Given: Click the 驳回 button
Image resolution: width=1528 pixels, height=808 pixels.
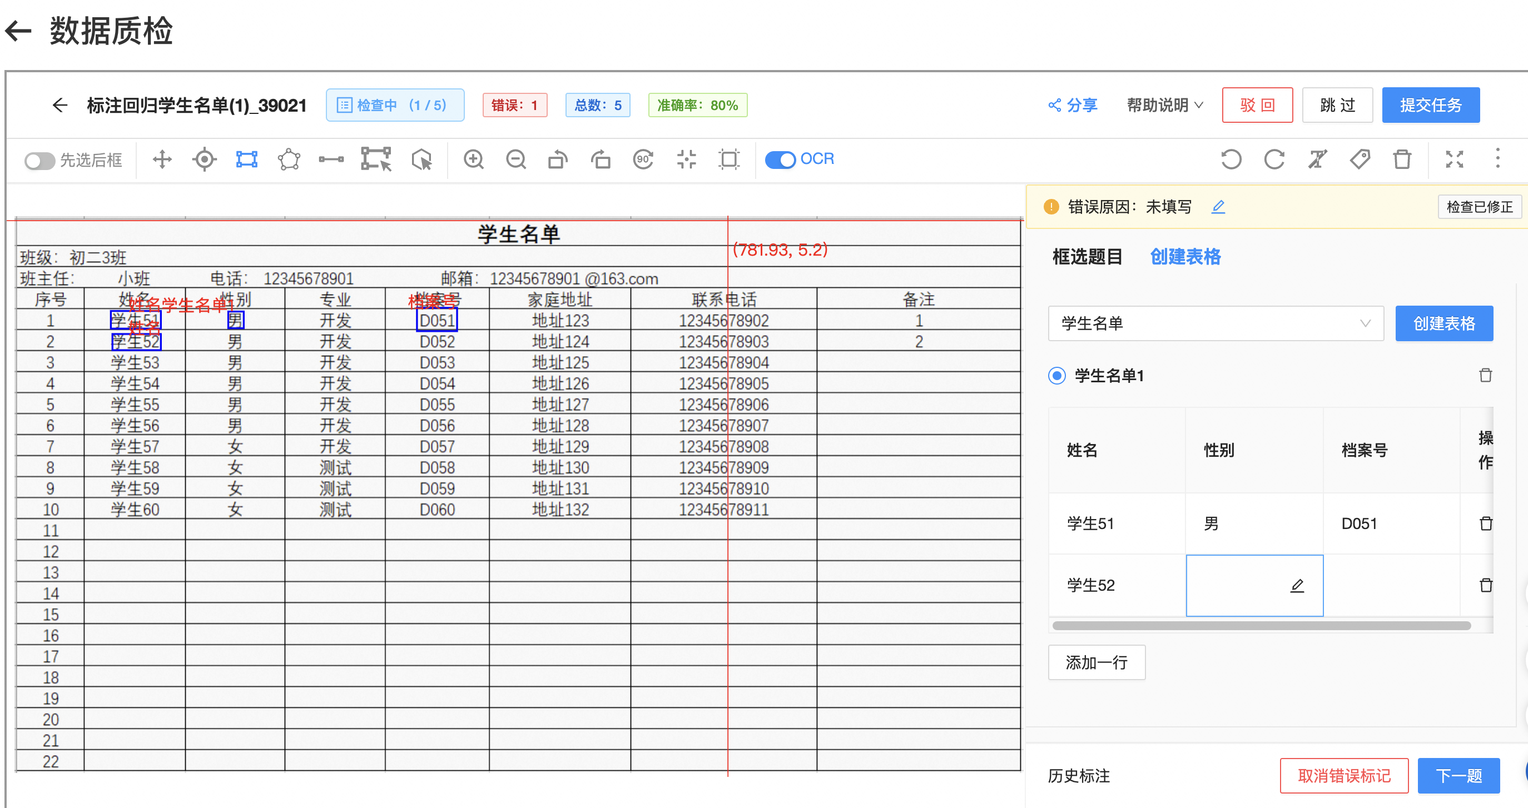Looking at the screenshot, I should (1258, 106).
